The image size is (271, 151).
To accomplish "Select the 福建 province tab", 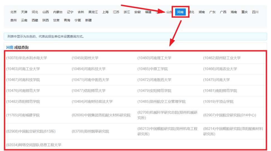I will click(148, 12).
